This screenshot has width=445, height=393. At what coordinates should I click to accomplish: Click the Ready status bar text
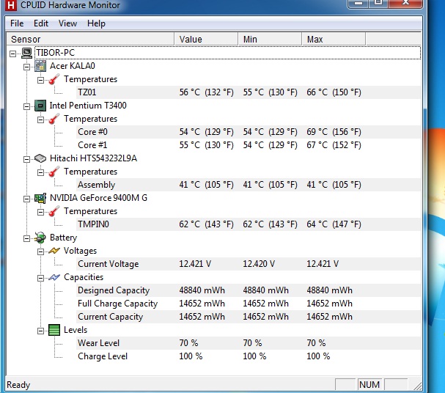pyautogui.click(x=18, y=385)
